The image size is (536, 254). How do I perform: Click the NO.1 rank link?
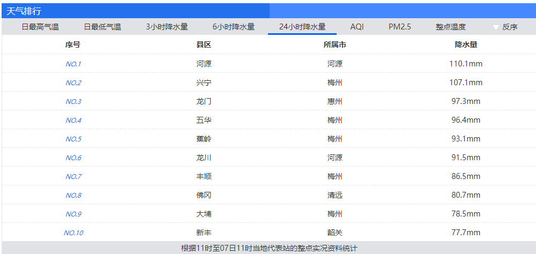pos(73,64)
